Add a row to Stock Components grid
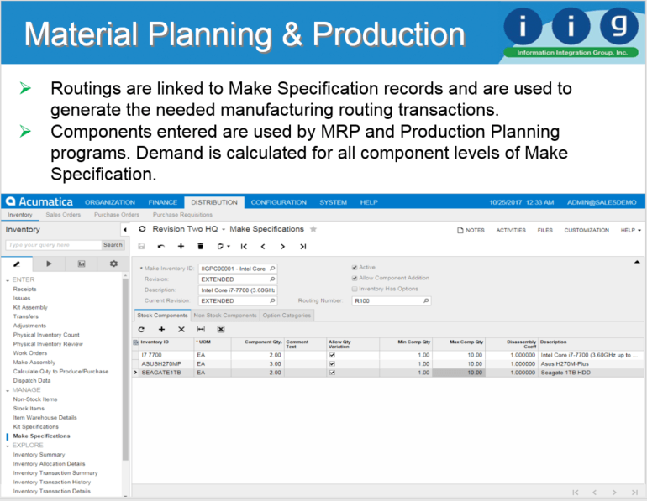This screenshot has height=501, width=647. pos(161,329)
